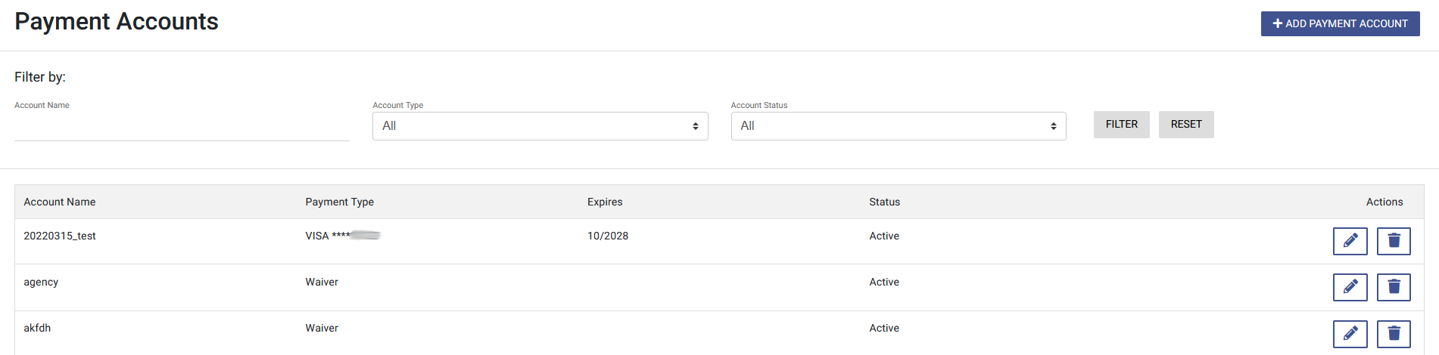Click the pencil icon for the akfdh account

click(1350, 334)
